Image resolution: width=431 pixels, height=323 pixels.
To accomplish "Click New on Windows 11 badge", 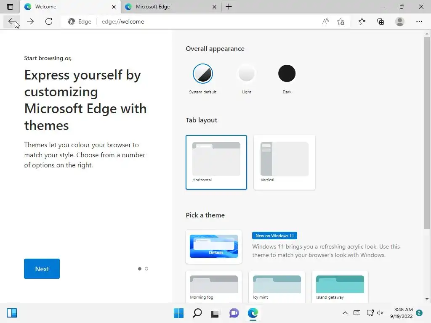I will point(274,236).
